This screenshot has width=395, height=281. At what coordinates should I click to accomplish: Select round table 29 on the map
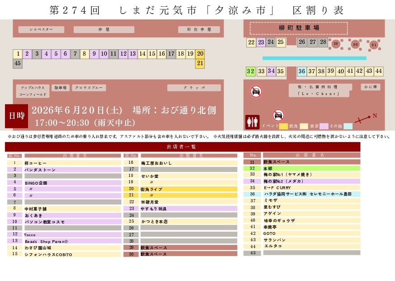point(335,44)
